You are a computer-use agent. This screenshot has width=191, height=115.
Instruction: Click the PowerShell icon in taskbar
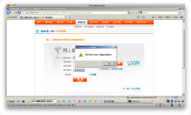point(18,101)
